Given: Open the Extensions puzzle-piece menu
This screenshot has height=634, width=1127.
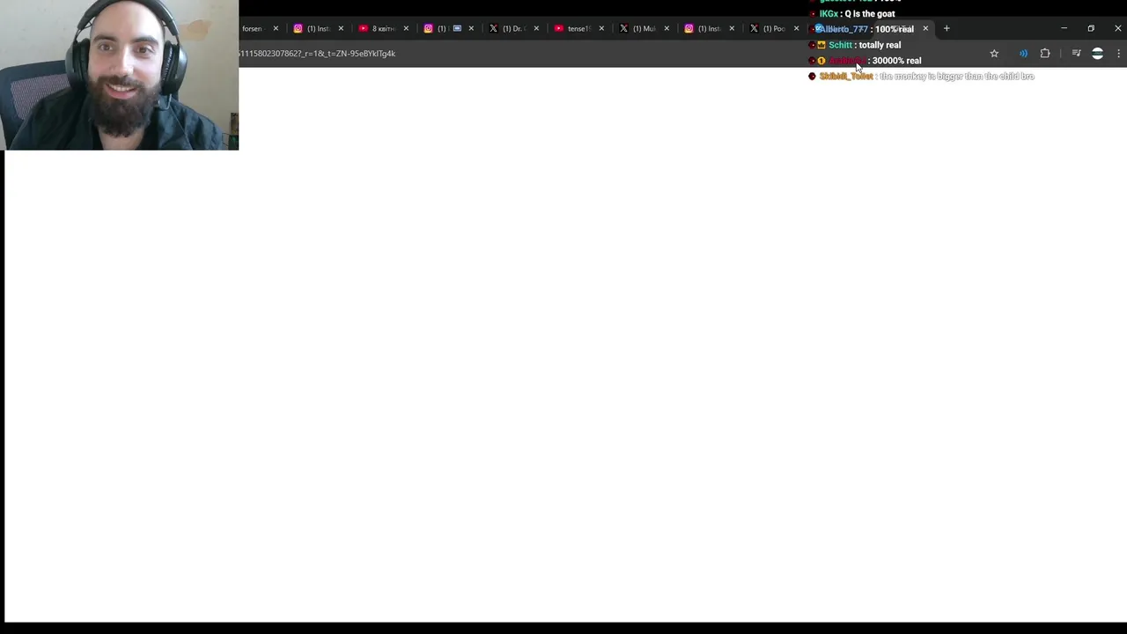Looking at the screenshot, I should 1045,54.
